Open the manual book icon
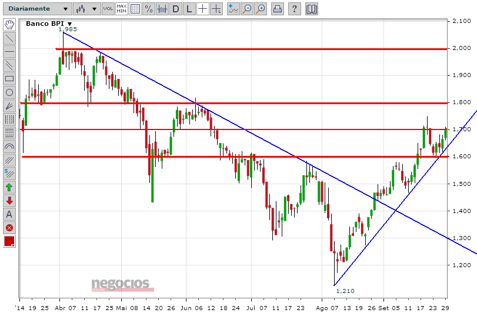Screen dimensions: 477x316 312,9
